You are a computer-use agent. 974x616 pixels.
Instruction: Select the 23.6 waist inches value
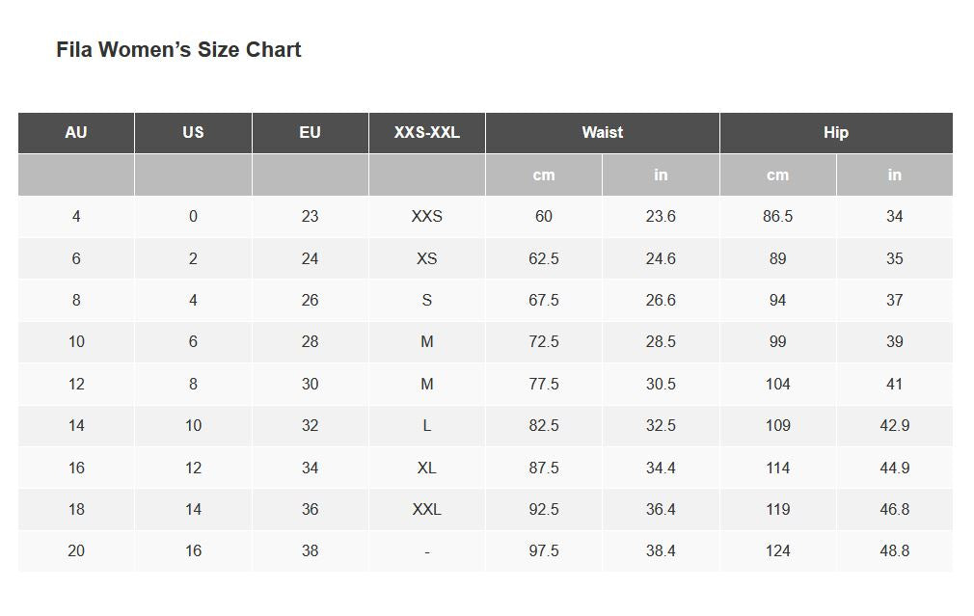[x=661, y=217]
